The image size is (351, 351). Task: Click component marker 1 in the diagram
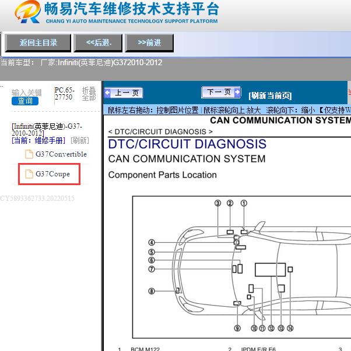[244, 203]
